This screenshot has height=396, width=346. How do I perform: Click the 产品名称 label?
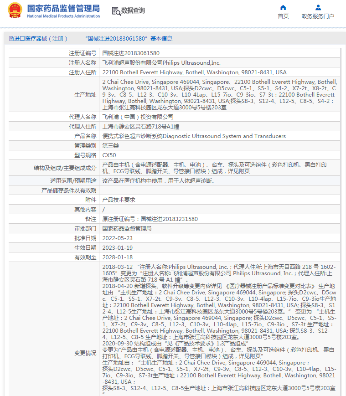point(85,136)
